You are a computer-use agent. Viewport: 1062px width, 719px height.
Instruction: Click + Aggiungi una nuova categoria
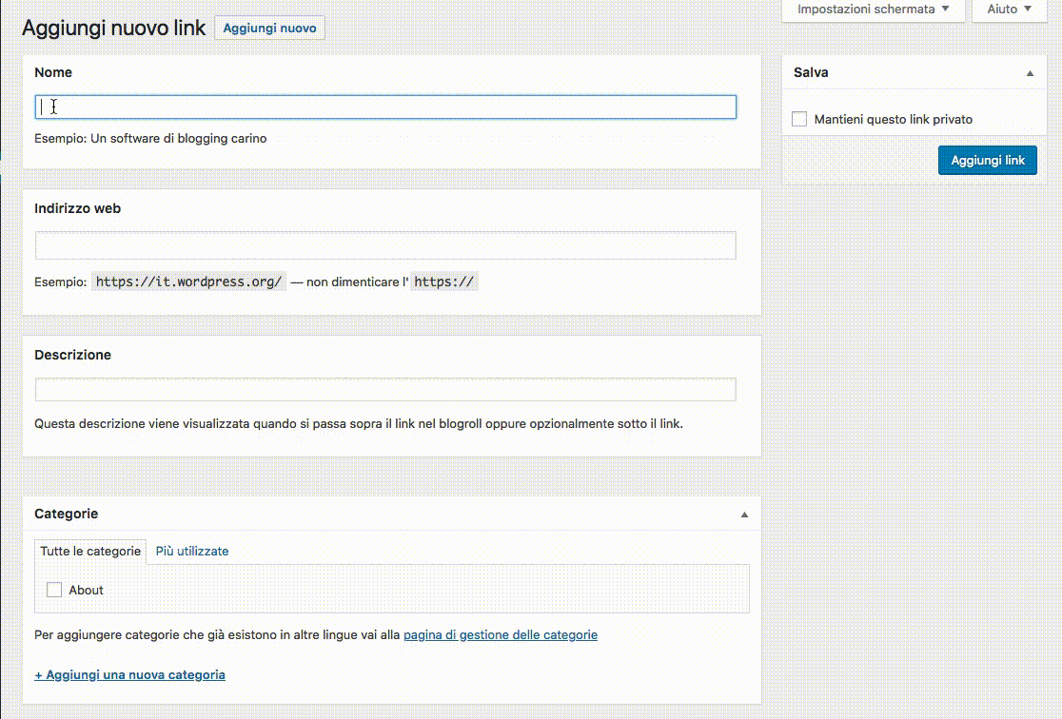pos(129,674)
